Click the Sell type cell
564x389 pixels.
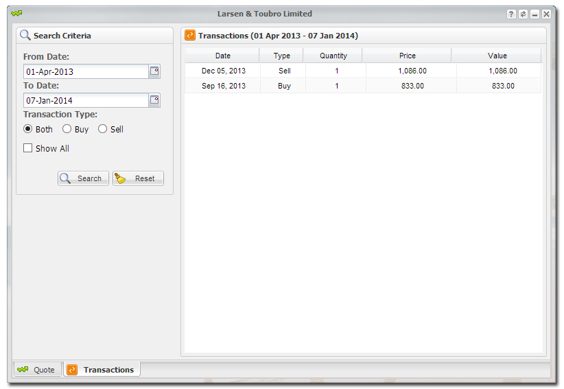click(283, 71)
